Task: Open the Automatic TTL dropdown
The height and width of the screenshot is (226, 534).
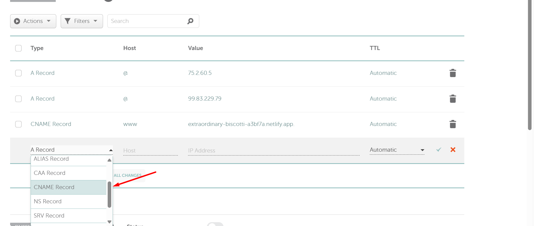Action: 397,150
